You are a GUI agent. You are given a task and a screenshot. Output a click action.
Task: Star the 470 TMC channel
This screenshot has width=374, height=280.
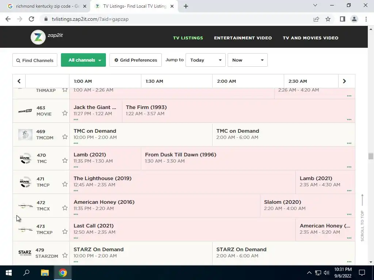coord(65,160)
